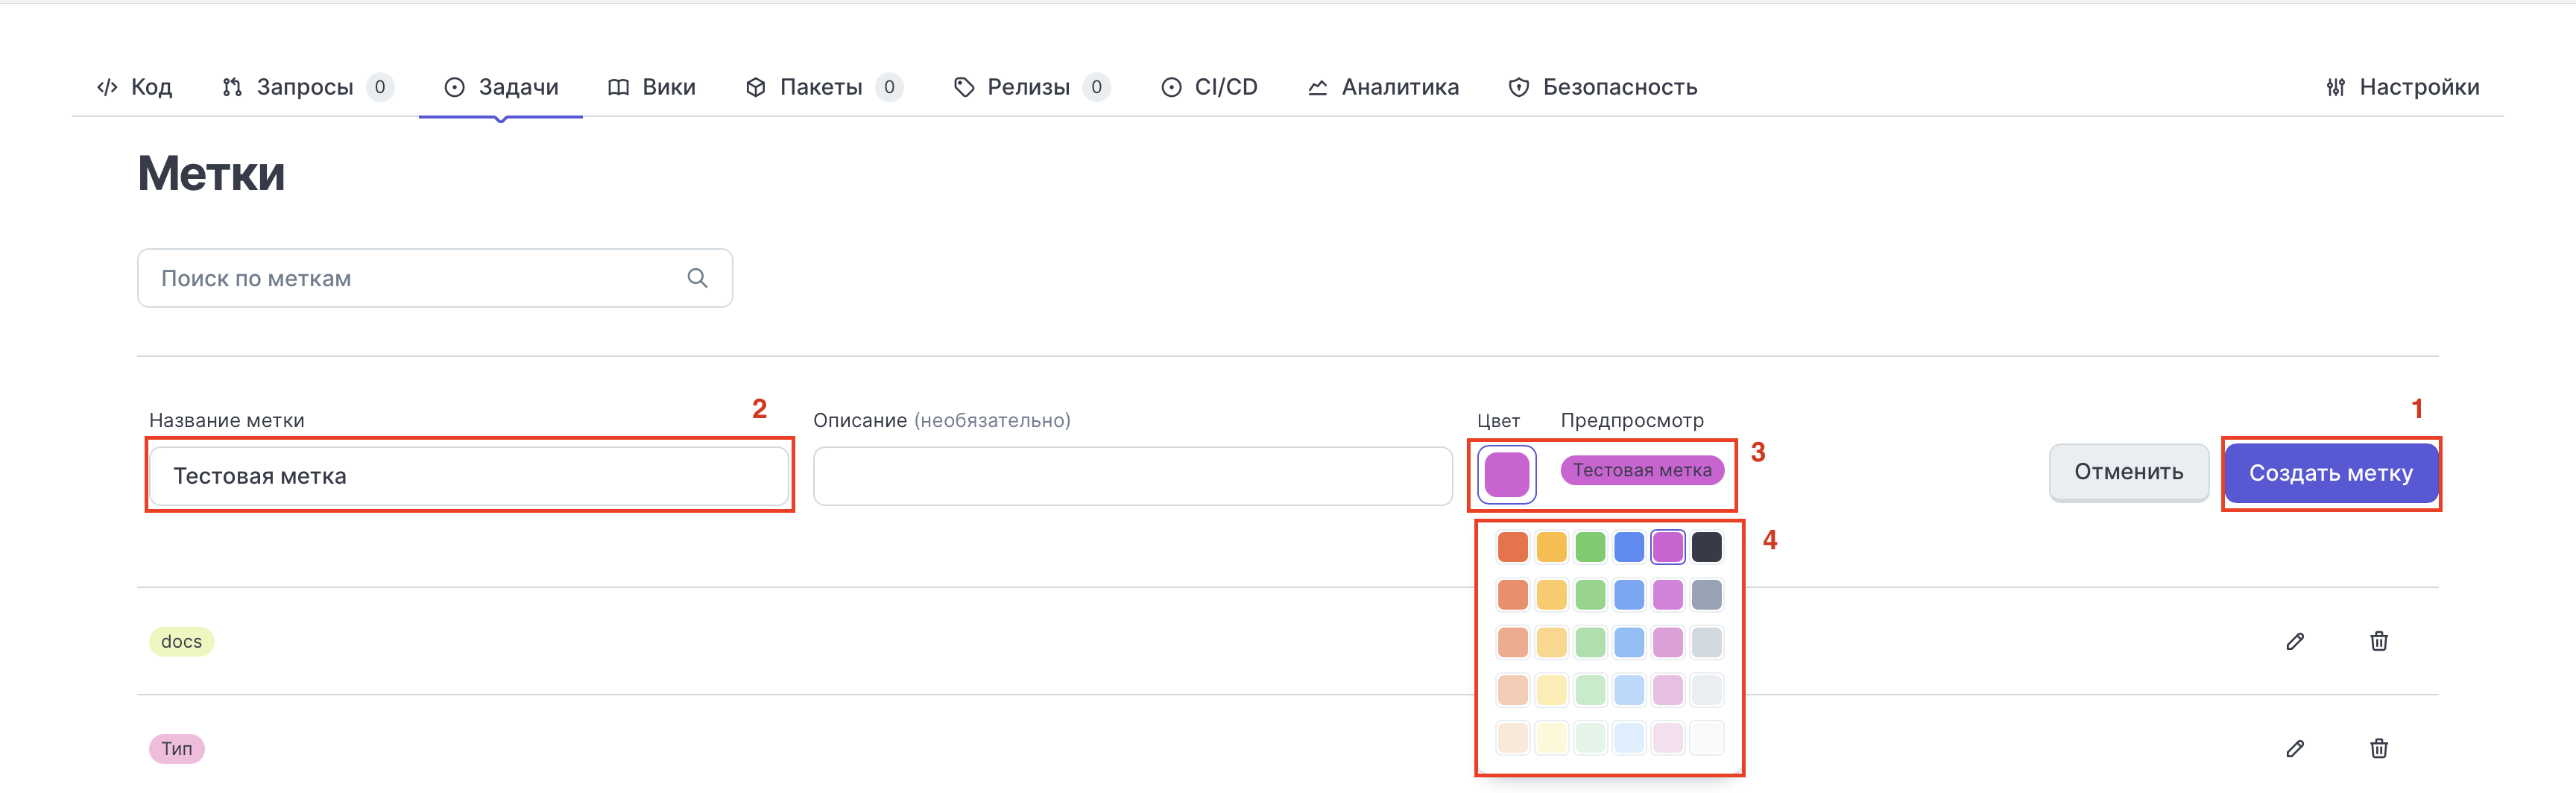Viewport: 2576px width, 793px height.
Task: Click the Отменить button
Action: (2128, 472)
